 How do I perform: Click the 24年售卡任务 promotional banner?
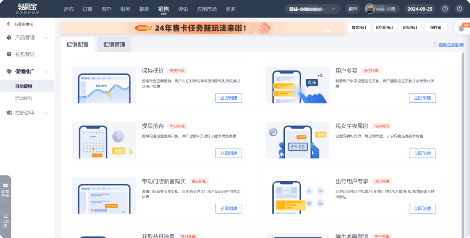click(x=202, y=28)
